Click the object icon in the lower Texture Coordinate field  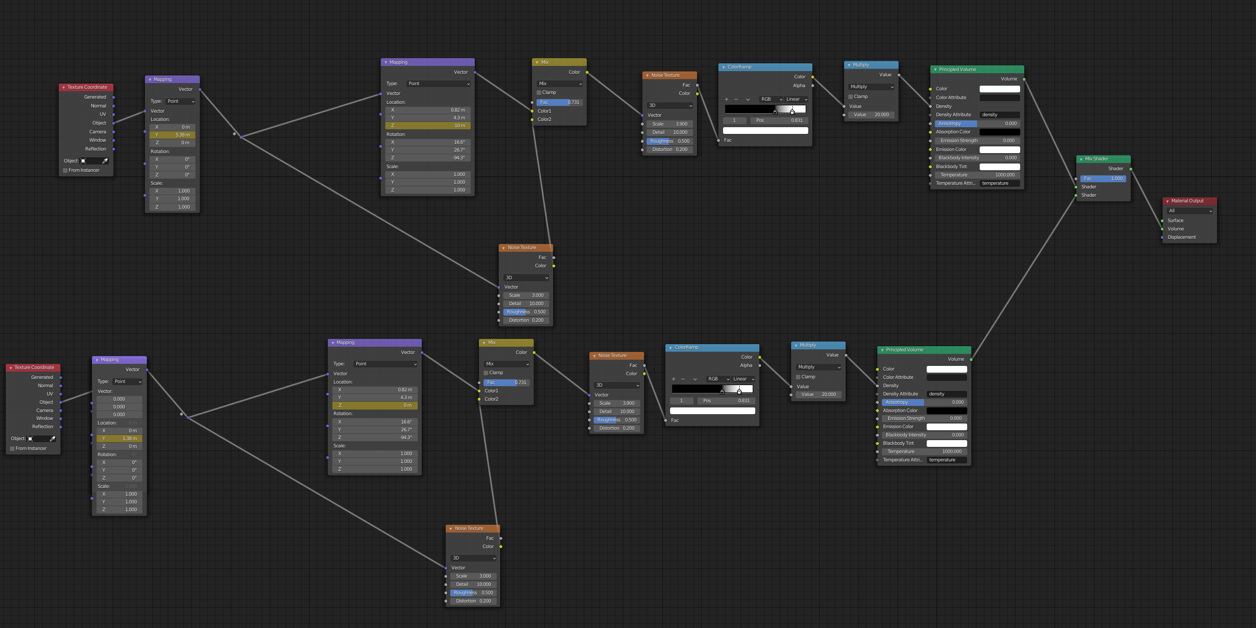click(x=30, y=439)
